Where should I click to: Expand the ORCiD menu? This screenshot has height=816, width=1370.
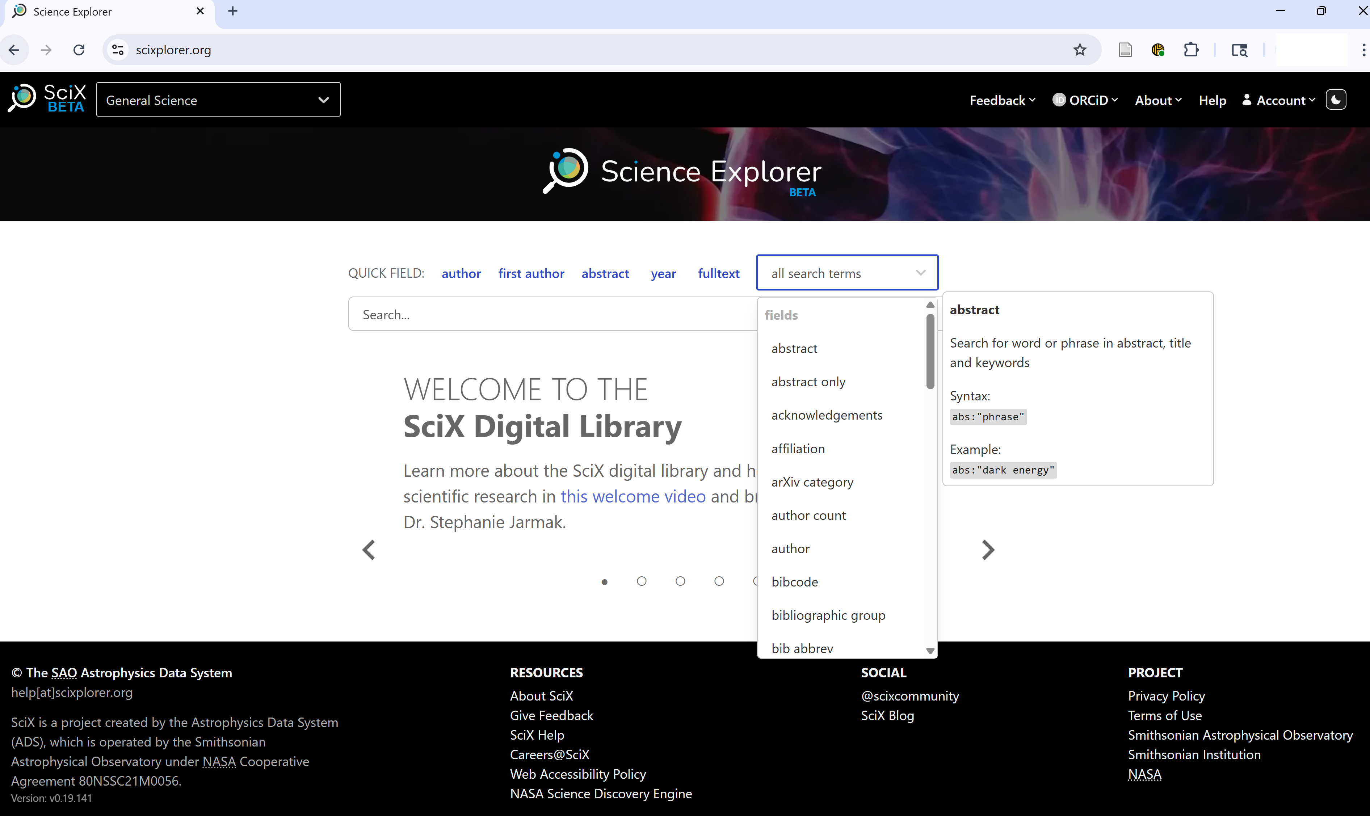[x=1085, y=100]
